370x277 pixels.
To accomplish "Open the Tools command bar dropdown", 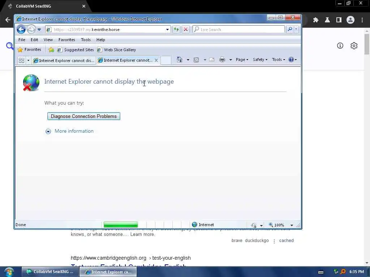I will [279, 60].
